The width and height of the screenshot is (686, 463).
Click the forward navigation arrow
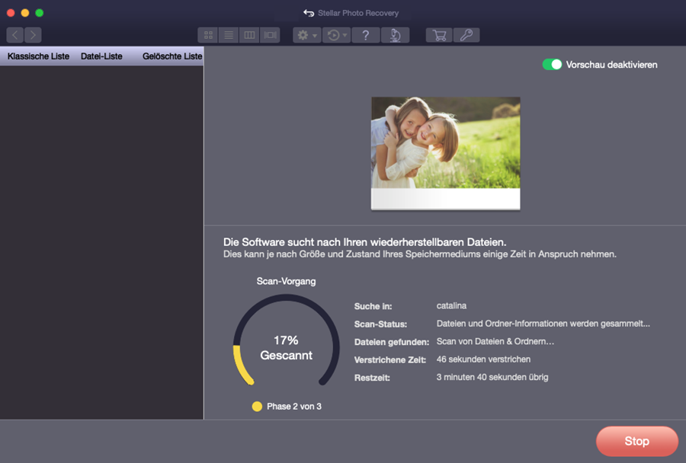[33, 35]
